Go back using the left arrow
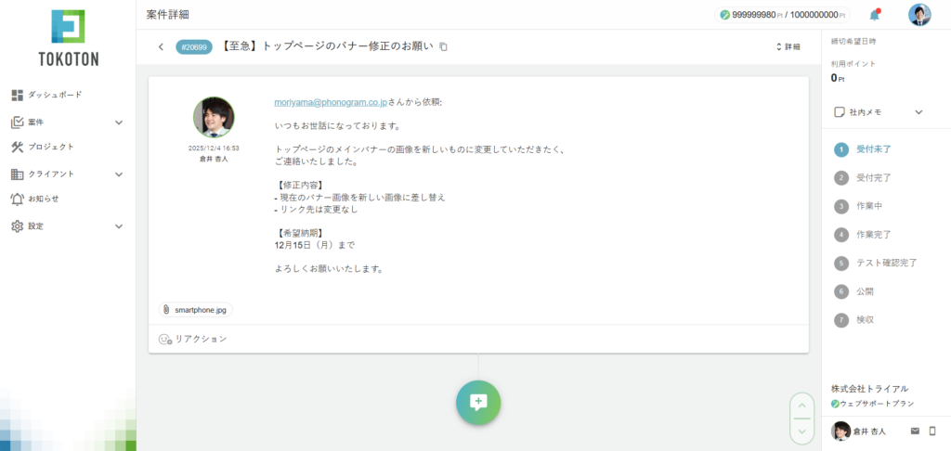This screenshot has height=451, width=951. [161, 46]
